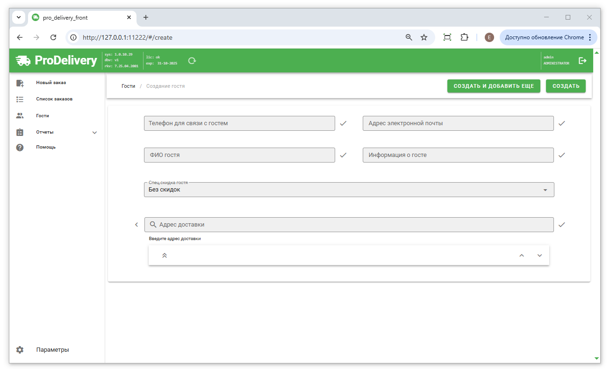Click the Список заказов list icon

pyautogui.click(x=20, y=99)
